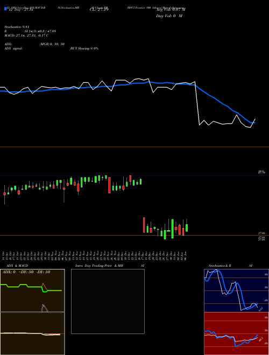Click the 'ADX signal:' label
269x355 pixels.
[13, 48]
